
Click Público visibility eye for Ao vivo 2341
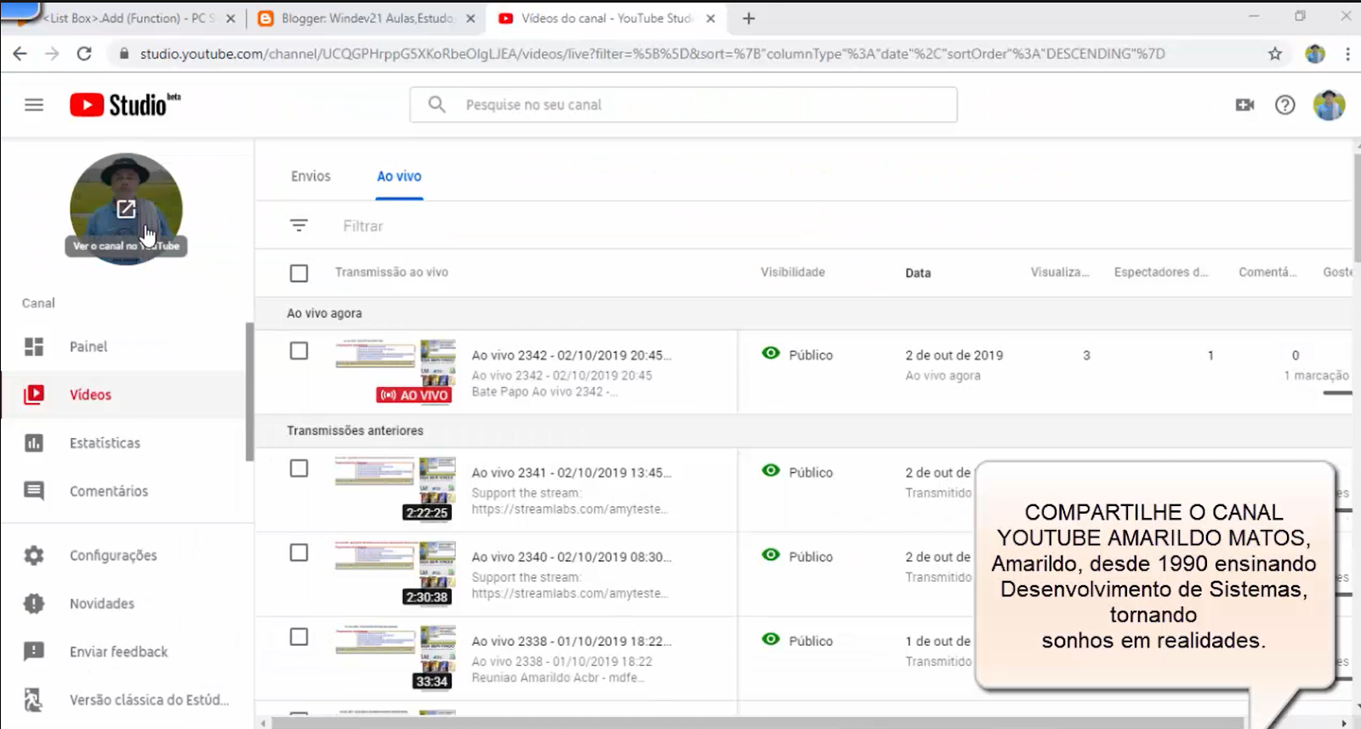coord(771,470)
